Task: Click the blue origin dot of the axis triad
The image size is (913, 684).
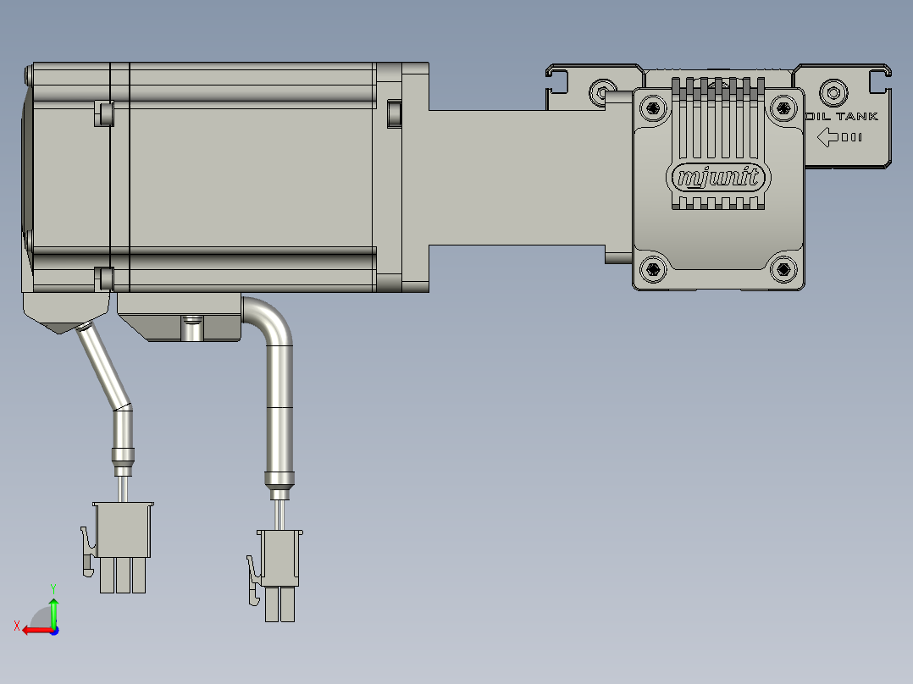Action: click(x=56, y=630)
